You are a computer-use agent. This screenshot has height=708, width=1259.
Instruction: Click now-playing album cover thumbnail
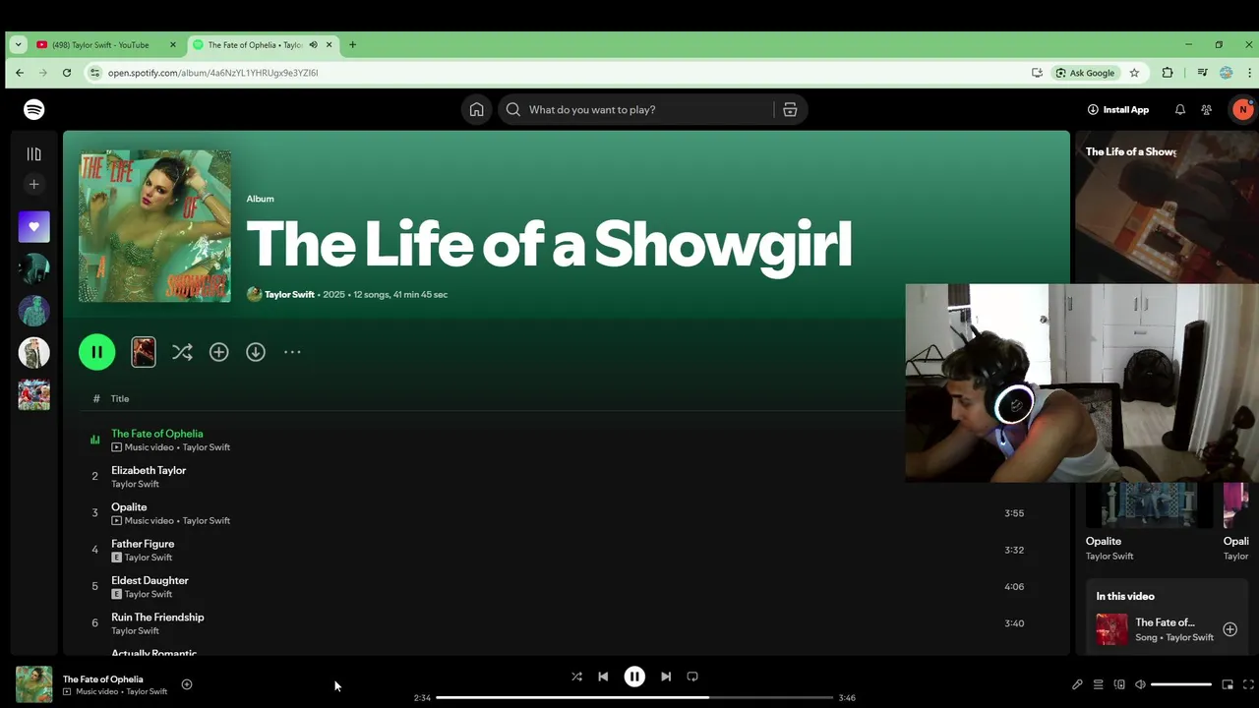[33, 684]
